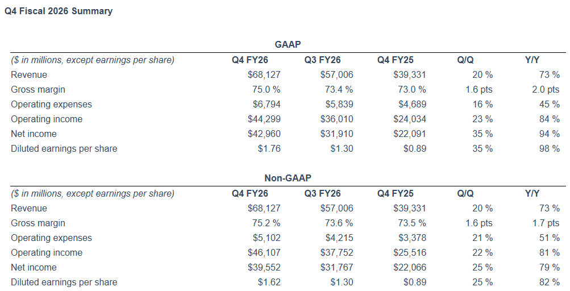570x291 pixels.
Task: Click GAAP diluted EPS value $1.76
Action: (269, 149)
